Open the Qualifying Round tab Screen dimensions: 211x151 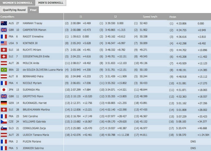click(x=14, y=10)
